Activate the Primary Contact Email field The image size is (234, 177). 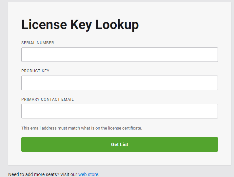pos(120,111)
